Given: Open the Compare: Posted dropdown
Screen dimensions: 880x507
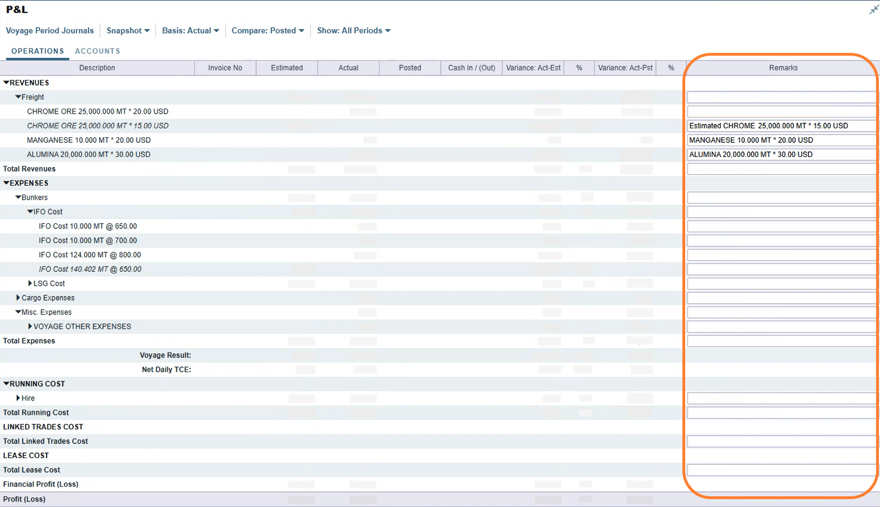Looking at the screenshot, I should pyautogui.click(x=267, y=30).
